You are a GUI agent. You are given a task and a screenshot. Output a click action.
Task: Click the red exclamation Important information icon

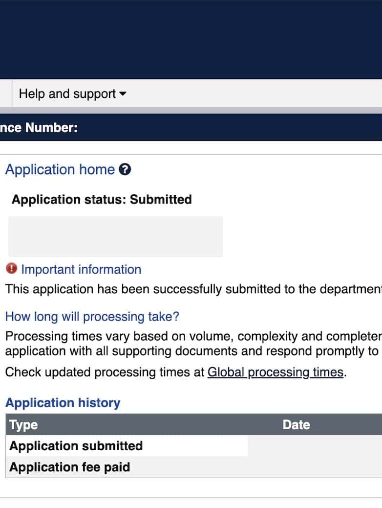[x=11, y=269]
